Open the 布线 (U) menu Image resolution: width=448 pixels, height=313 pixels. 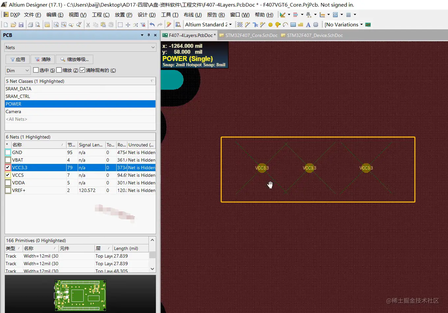click(193, 15)
